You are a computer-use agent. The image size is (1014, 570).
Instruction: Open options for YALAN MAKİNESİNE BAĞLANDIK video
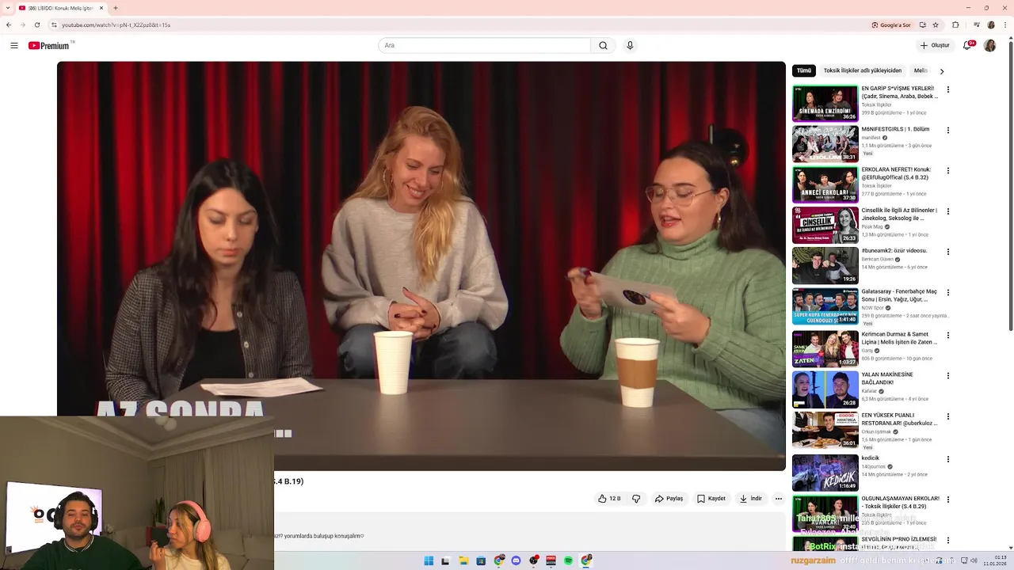[948, 376]
